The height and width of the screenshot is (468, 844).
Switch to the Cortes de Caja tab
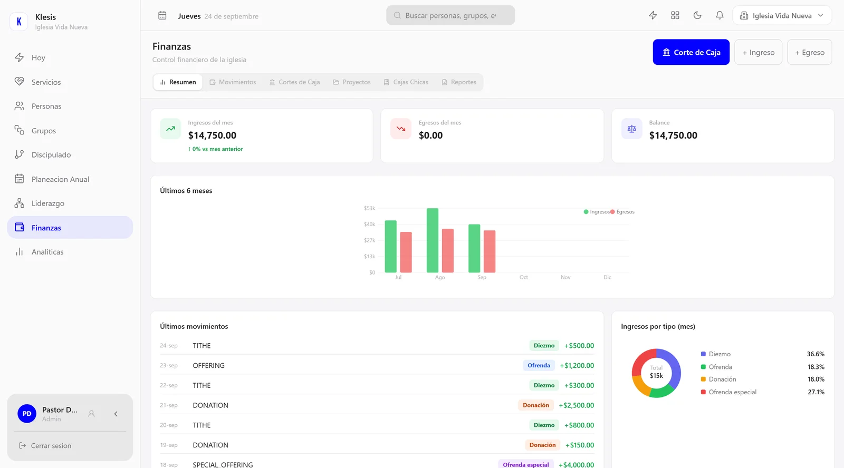point(294,82)
